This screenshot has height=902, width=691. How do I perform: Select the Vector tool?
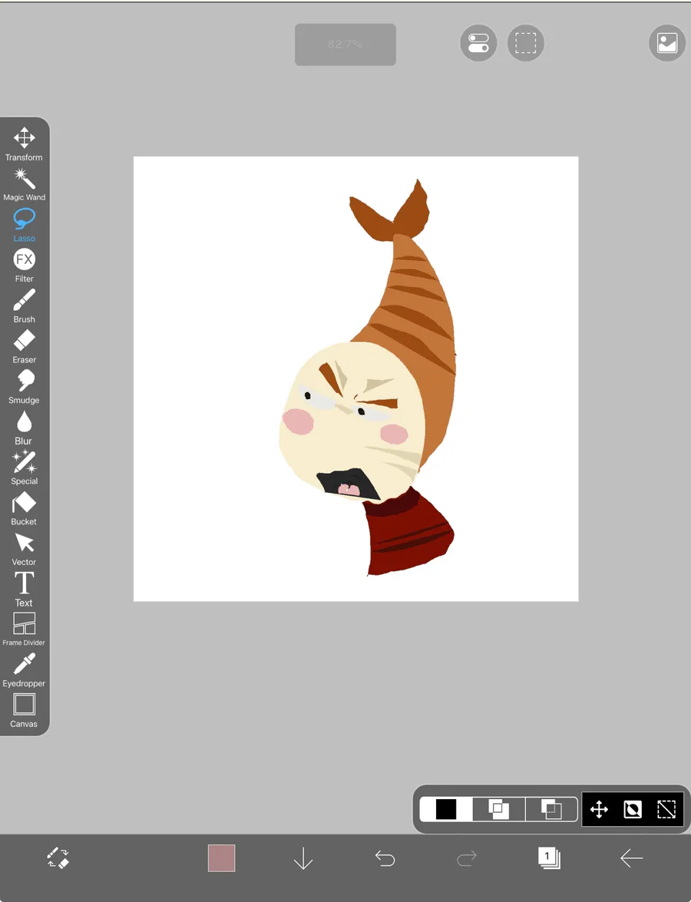point(24,550)
